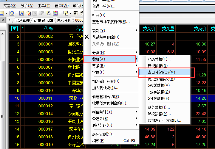Click 加入到自选股(H) menu entry
Viewport: 215px width, 149px height.
click(x=106, y=81)
